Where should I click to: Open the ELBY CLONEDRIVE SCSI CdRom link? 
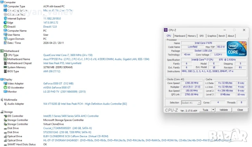[x=76, y=136]
